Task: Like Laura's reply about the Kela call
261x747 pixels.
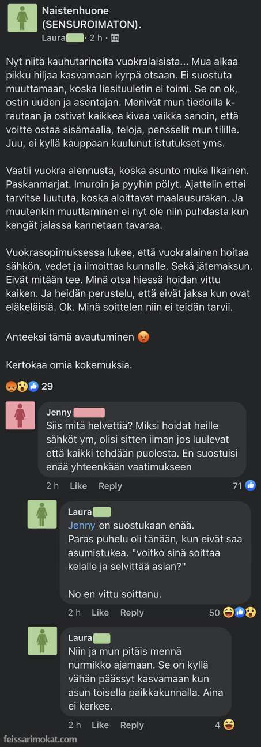Action: 100,612
